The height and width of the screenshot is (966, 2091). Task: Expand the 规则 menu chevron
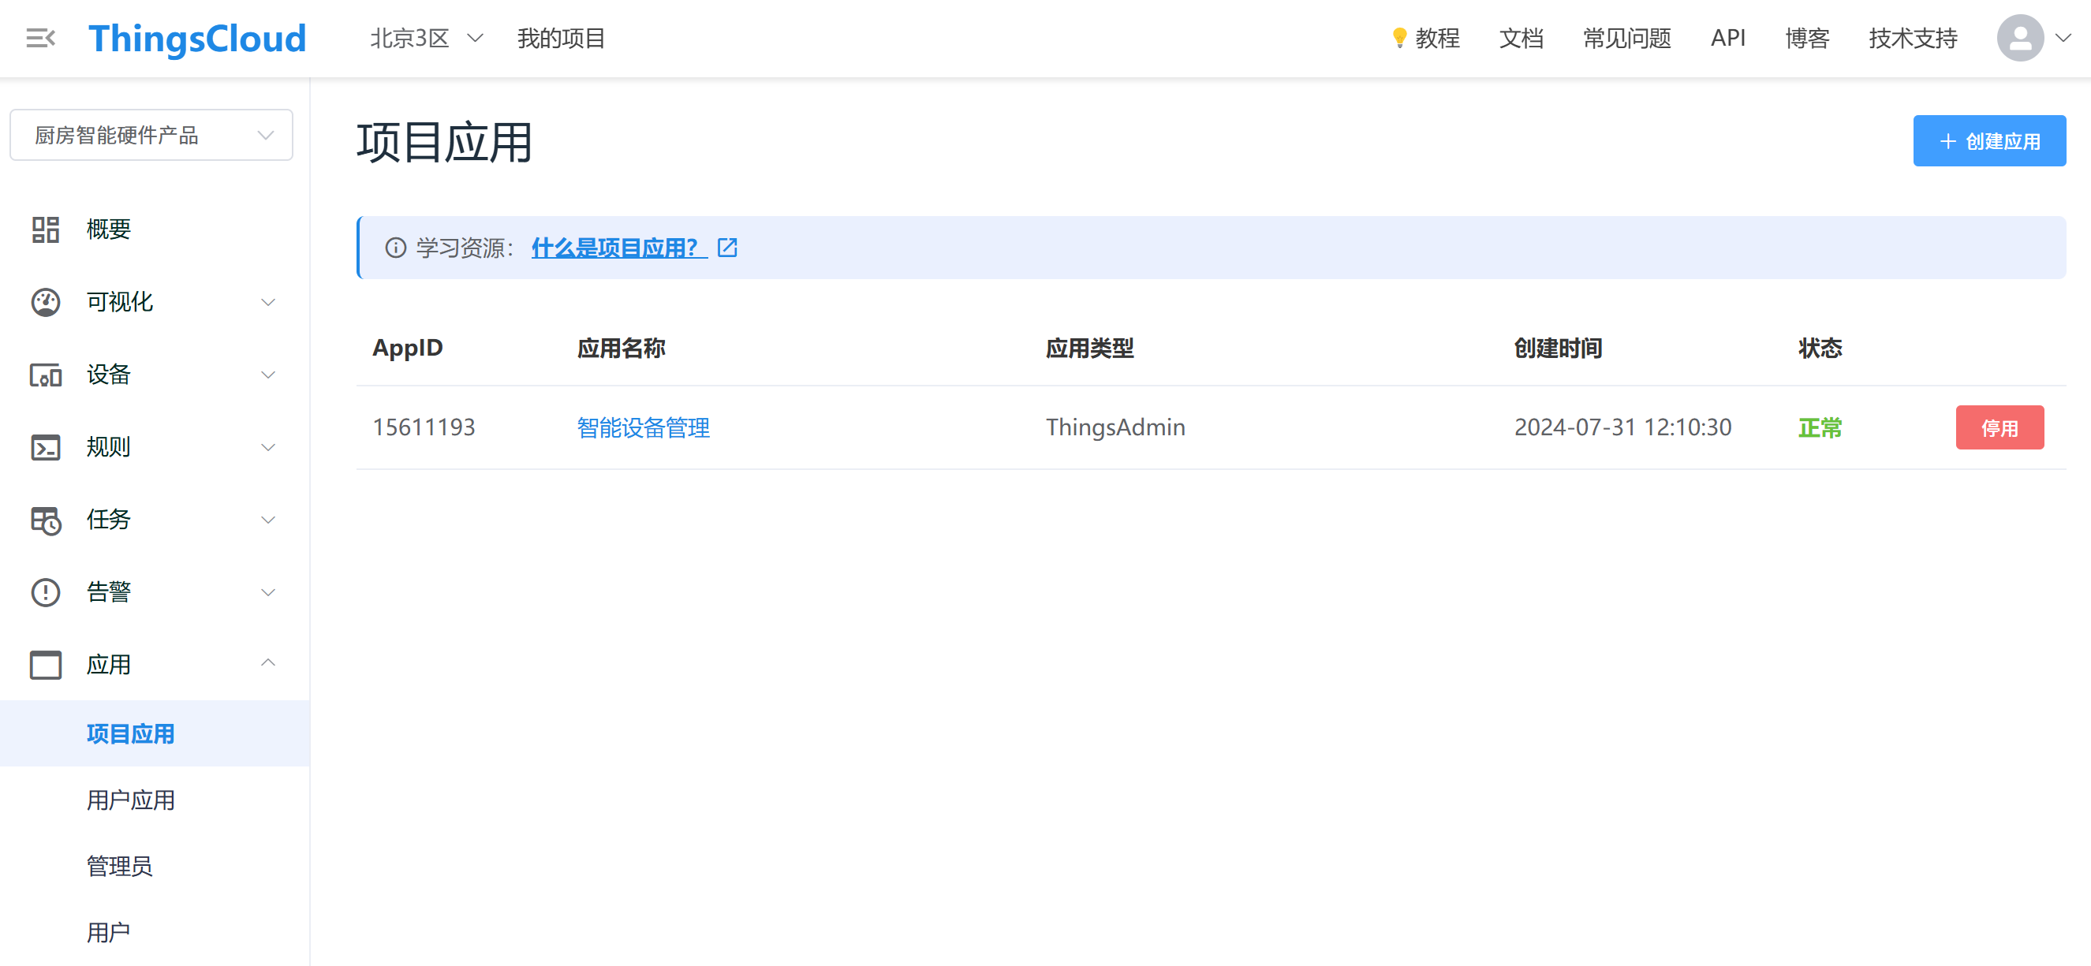(x=268, y=447)
